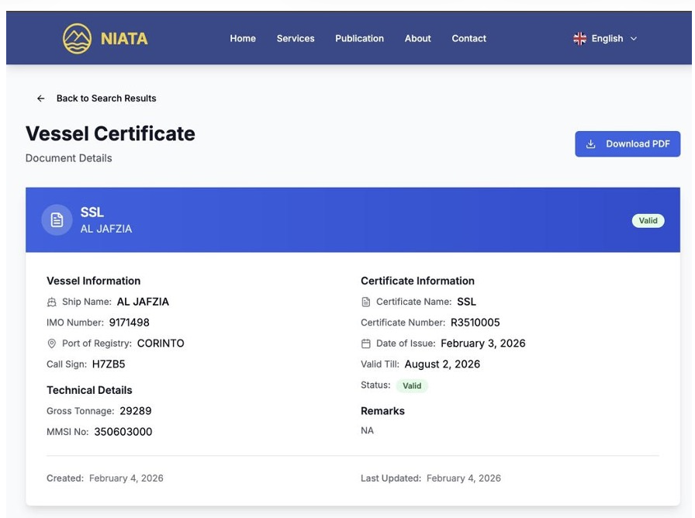Click the calendar icon beside Date of Issue
The image size is (695, 518).
[365, 344]
